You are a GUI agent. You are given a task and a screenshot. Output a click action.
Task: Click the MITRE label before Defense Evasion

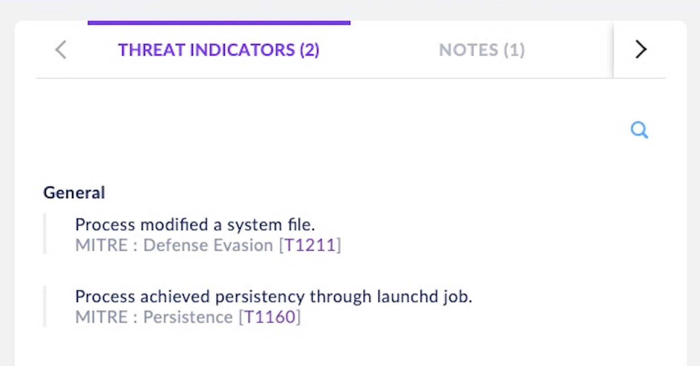(101, 245)
